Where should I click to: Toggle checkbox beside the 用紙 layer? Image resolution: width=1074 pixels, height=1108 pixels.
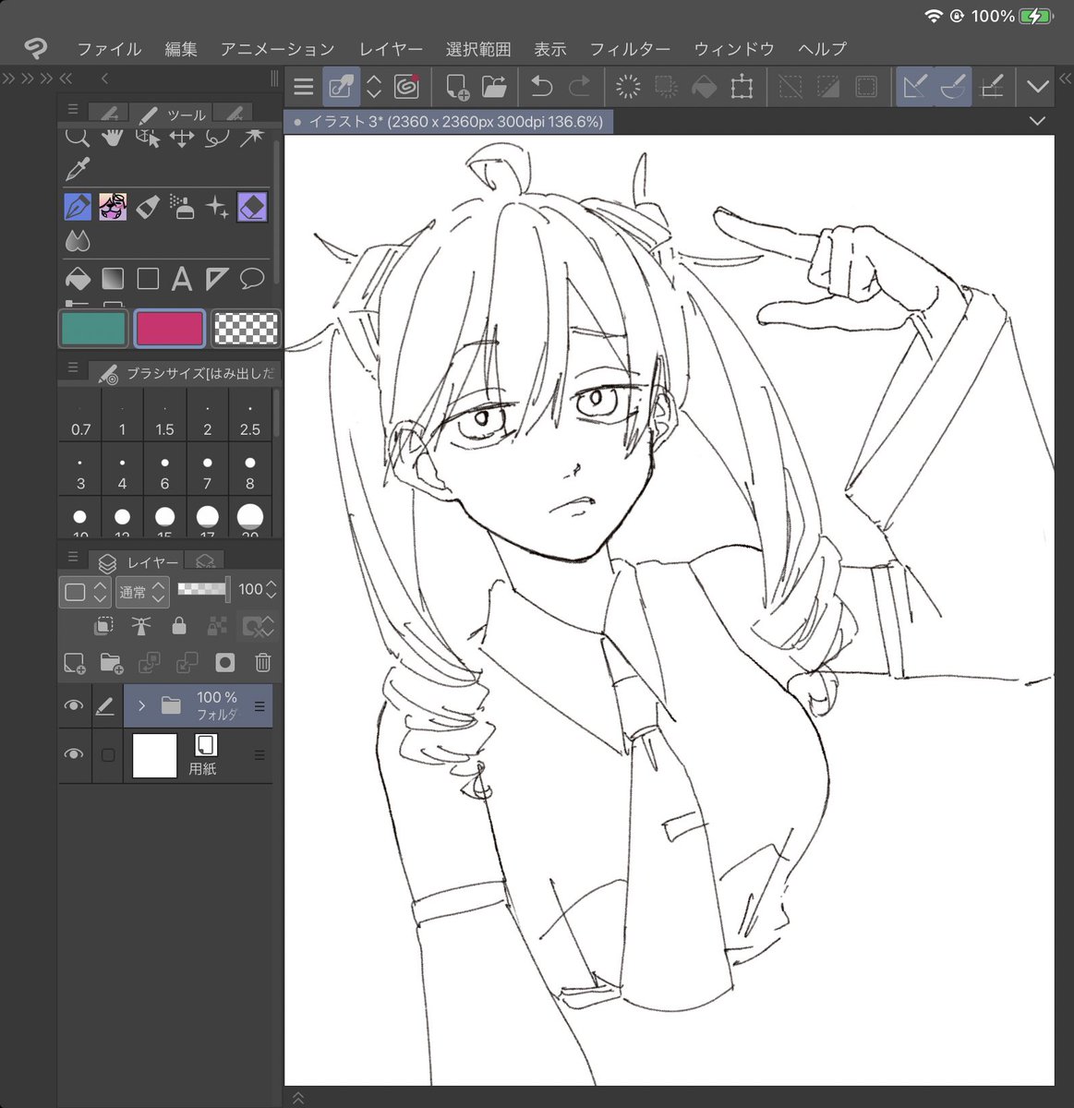point(108,755)
